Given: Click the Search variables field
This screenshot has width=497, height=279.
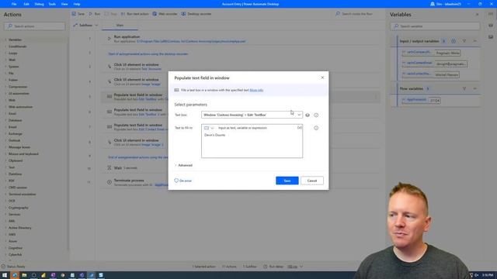Looking at the screenshot, I should (x=435, y=26).
